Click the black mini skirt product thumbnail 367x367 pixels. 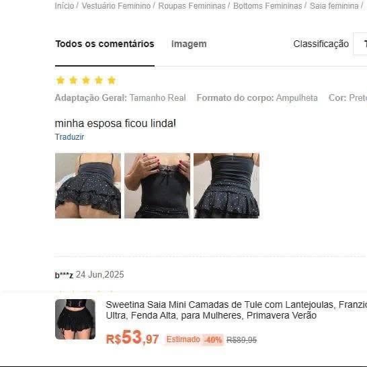coord(75,319)
